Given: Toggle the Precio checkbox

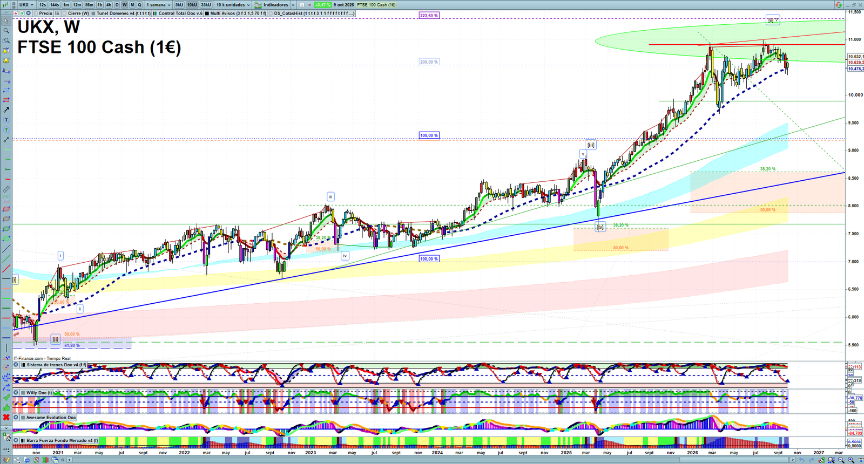Looking at the screenshot, I should click(x=36, y=13).
